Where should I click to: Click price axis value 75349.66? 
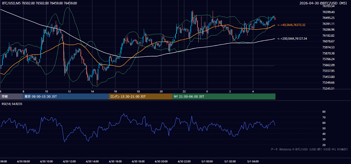coord(328,83)
